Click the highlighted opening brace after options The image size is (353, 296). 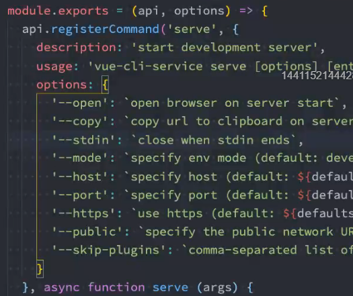click(105, 85)
